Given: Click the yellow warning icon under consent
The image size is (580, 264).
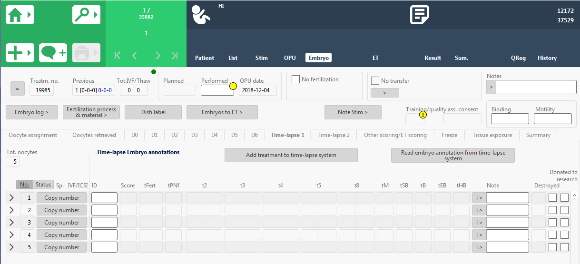Looking at the screenshot, I should pyautogui.click(x=423, y=114).
